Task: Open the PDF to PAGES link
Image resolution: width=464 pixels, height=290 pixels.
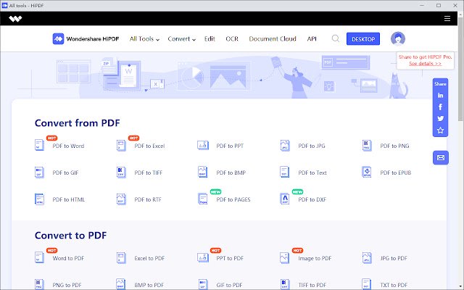Action: pyautogui.click(x=233, y=200)
